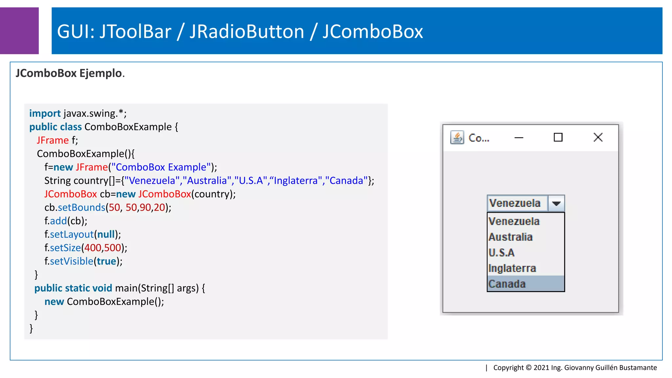Screen dimensions: 672x378
Task: Click the code line "f.setVisible(true);"
Action: (83, 261)
